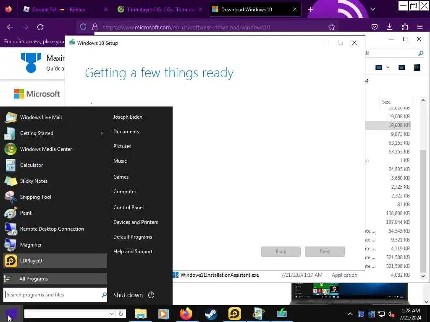Image resolution: width=430 pixels, height=322 pixels.
Task: Launch Windows Media Center
Action: 55,149
